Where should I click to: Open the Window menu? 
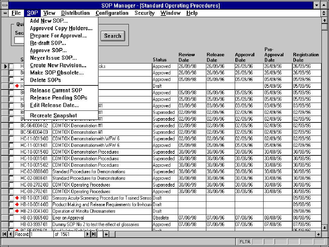[171, 13]
